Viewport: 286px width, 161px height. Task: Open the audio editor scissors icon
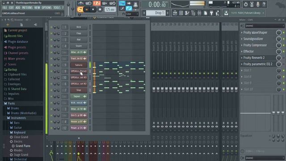coord(252,4)
